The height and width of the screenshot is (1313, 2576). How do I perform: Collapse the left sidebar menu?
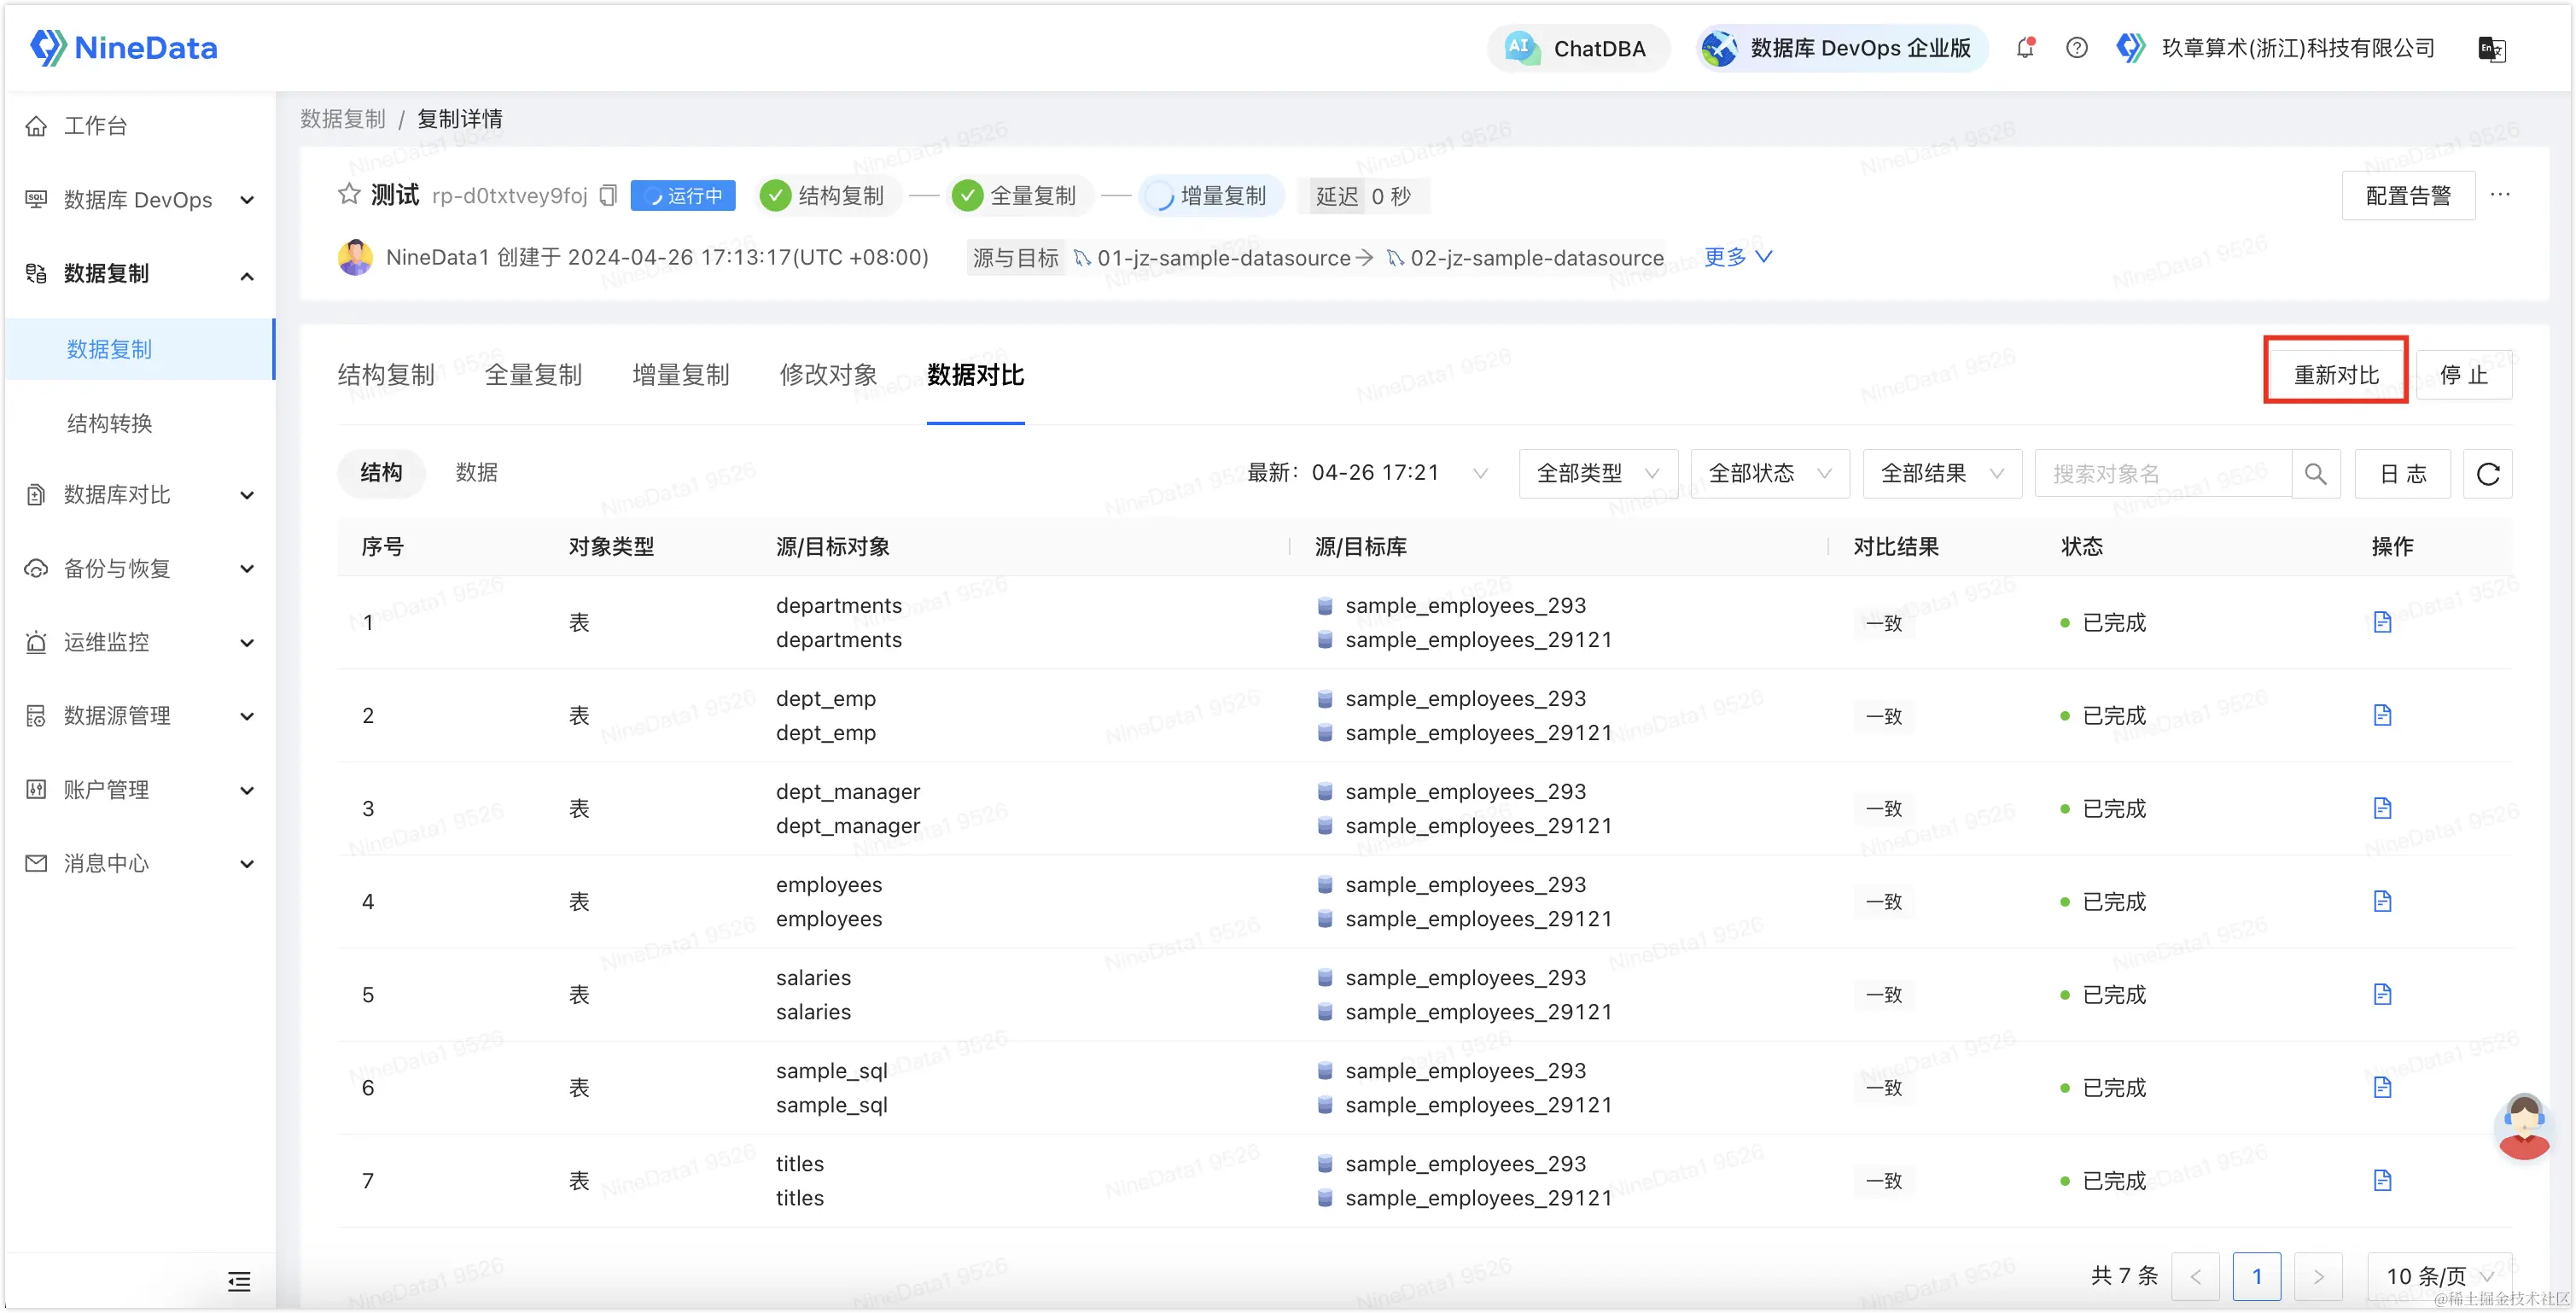click(239, 1281)
